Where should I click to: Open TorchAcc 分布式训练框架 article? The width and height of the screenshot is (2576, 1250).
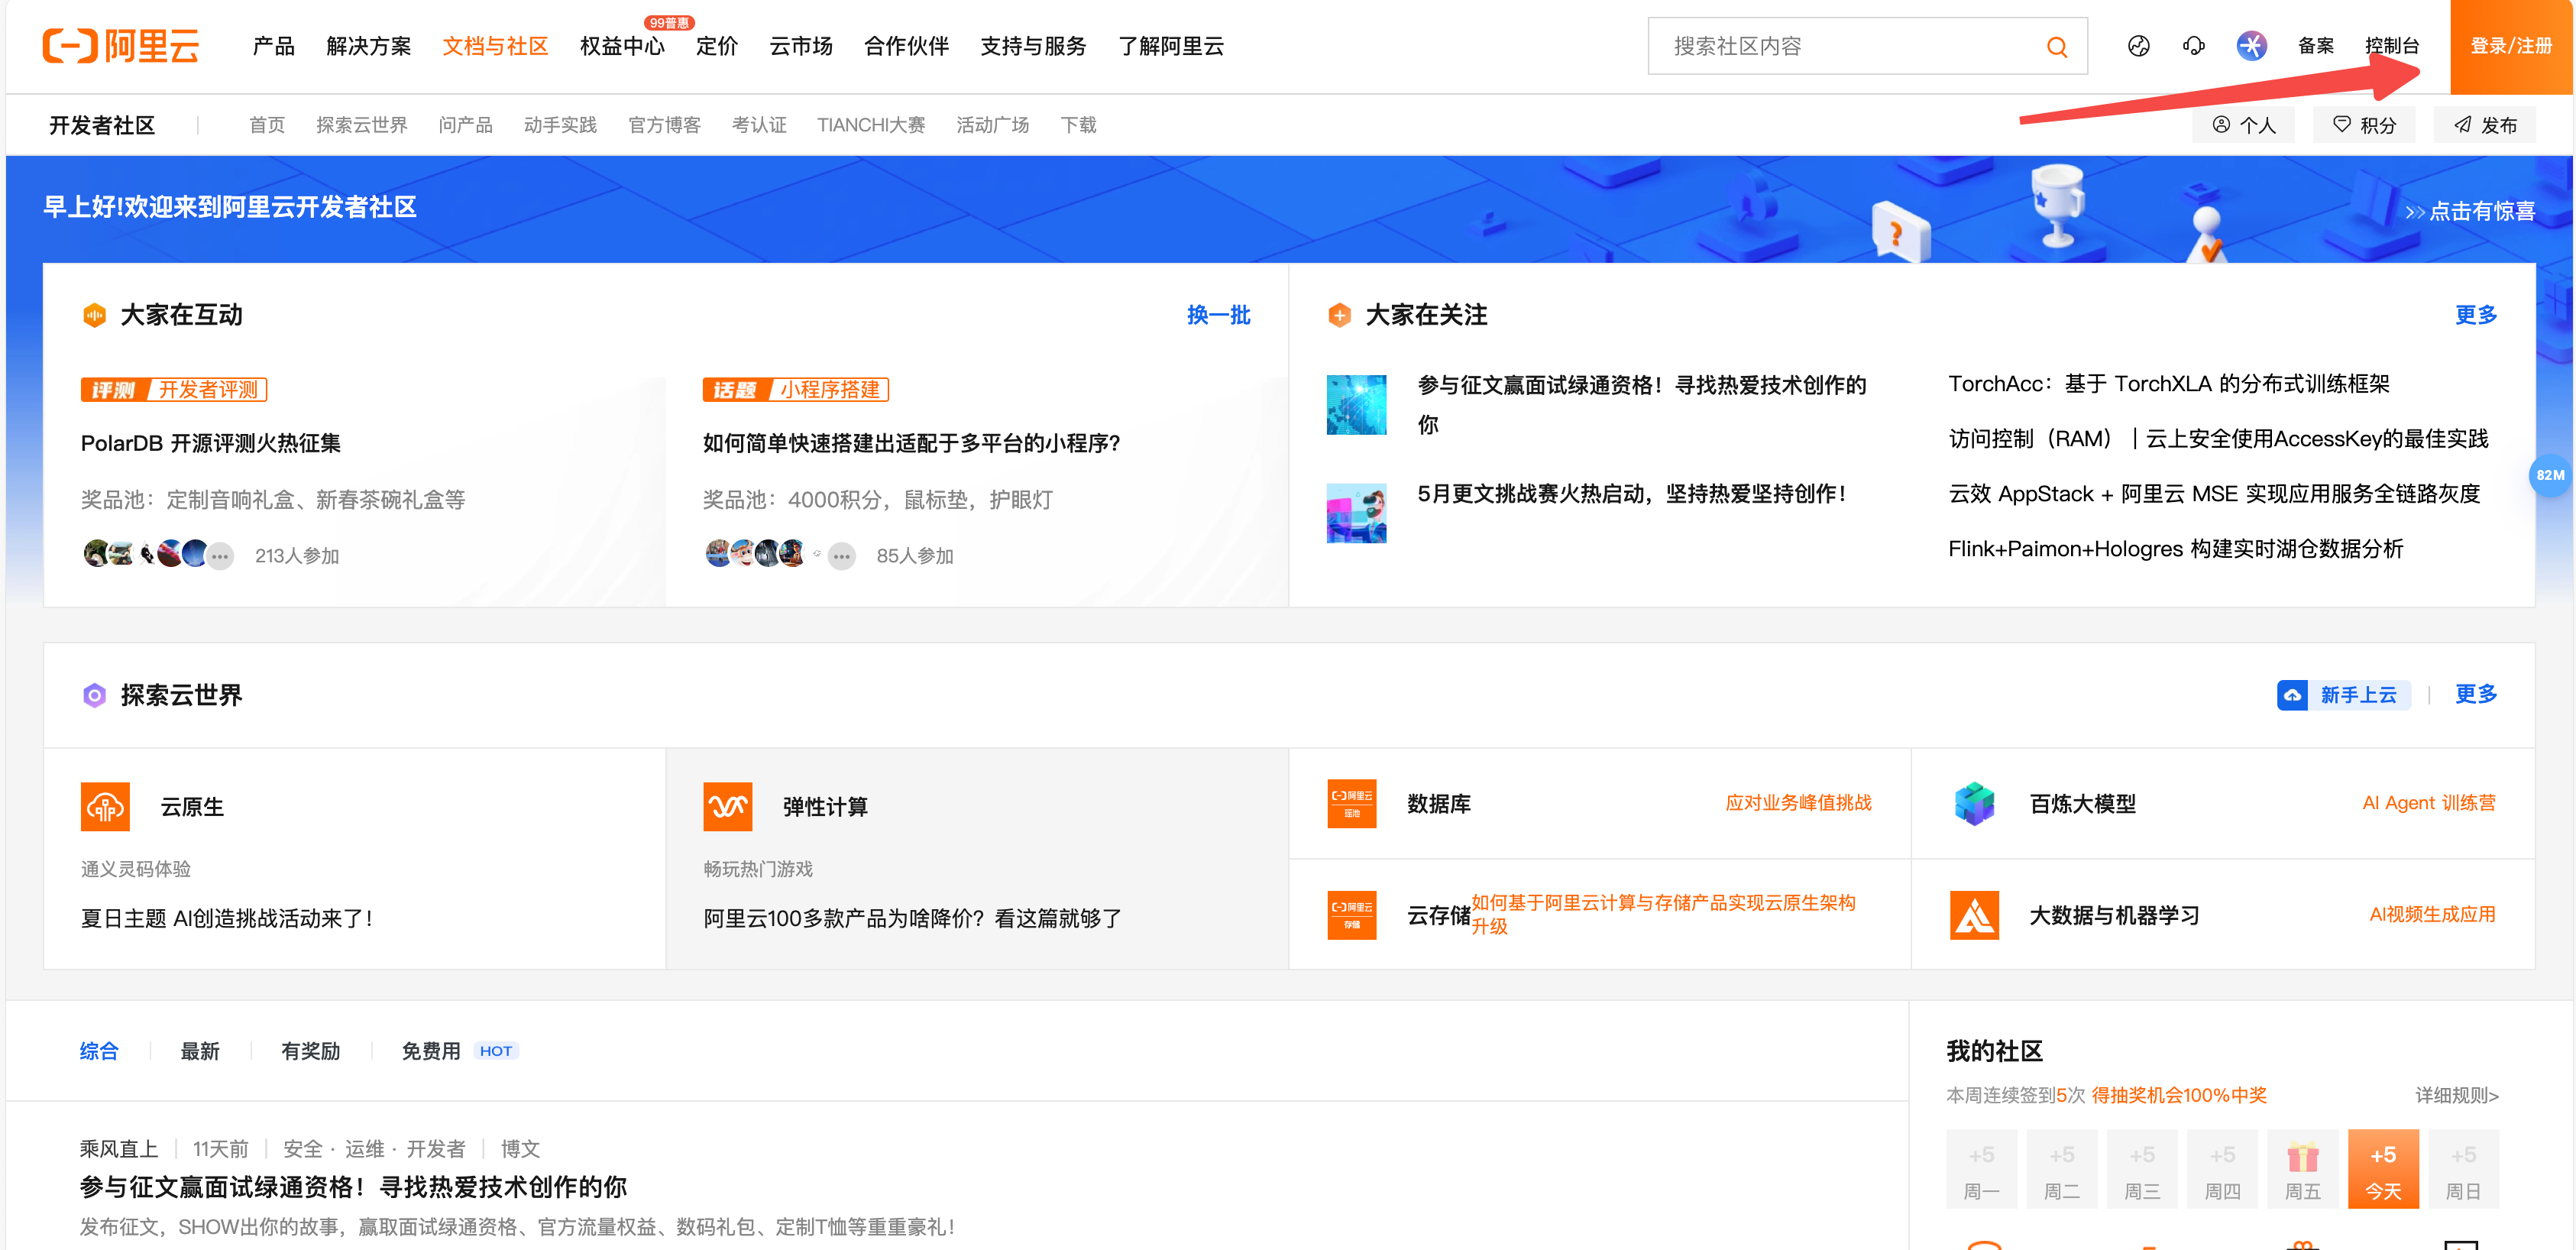2169,384
